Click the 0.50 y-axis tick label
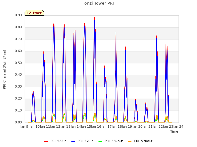The image size is (197, 147). click(x=18, y=63)
